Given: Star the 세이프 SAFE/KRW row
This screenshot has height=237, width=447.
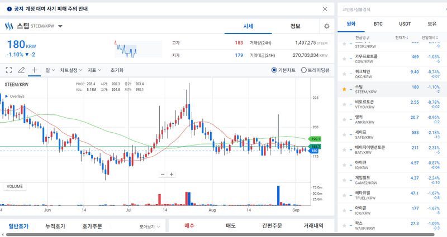Looking at the screenshot, I should click(344, 134).
